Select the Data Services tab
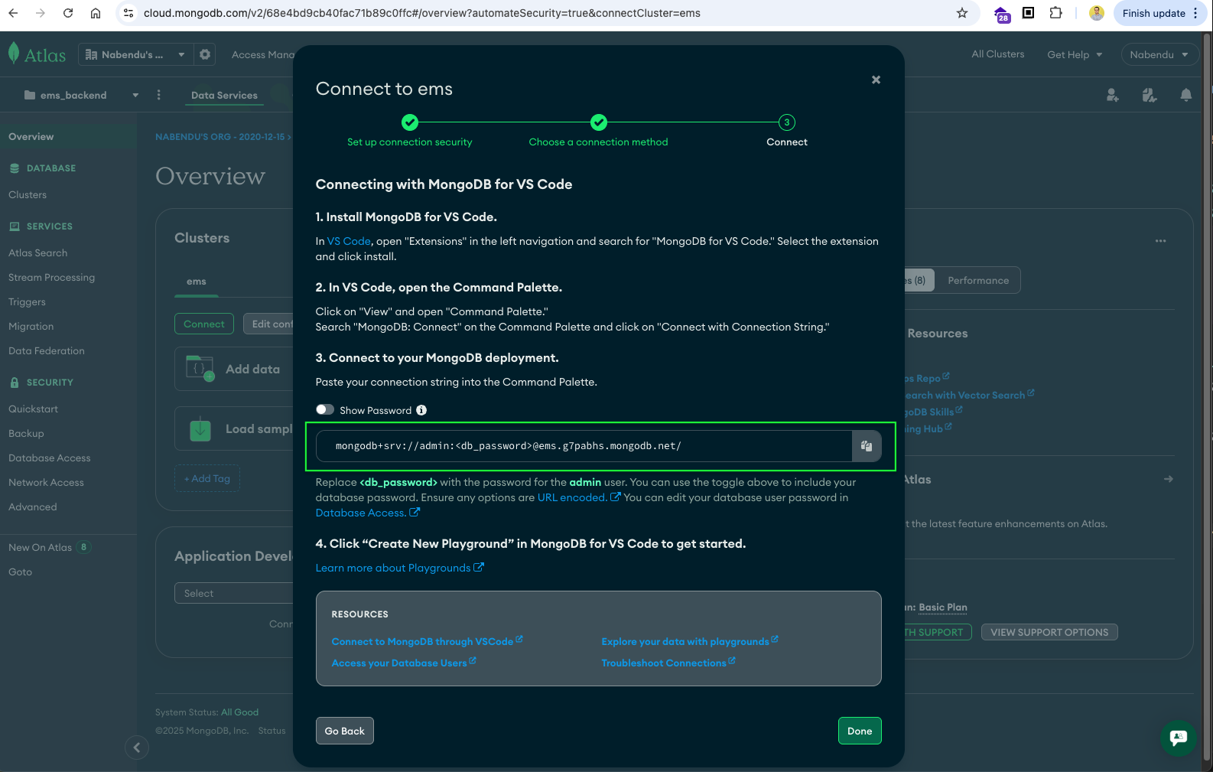This screenshot has height=772, width=1213. (x=224, y=95)
